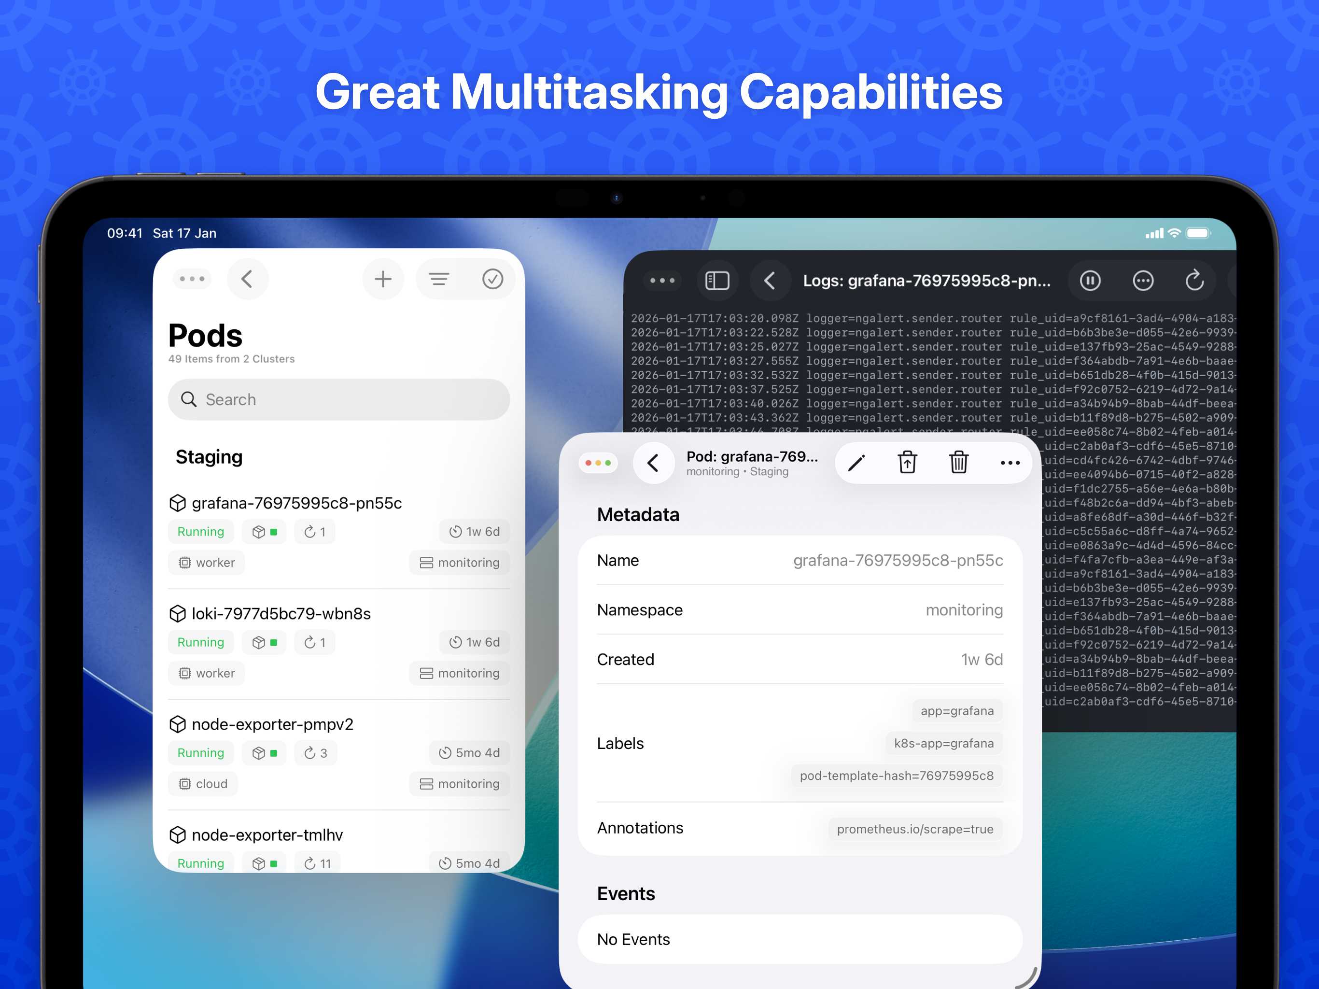
Task: Click monitoring namespace tag of grafana pod
Action: pos(460,563)
